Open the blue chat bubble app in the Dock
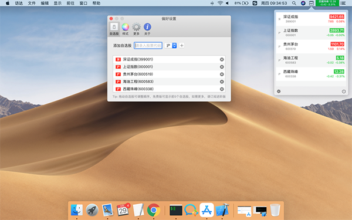Viewport: 352px width, 220px height. coord(191,210)
